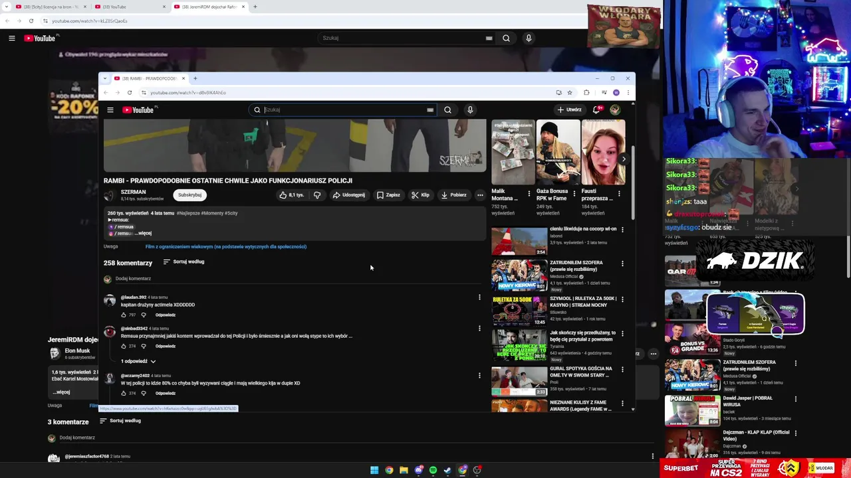Bookmark page with the star icon
Image resolution: width=851 pixels, height=478 pixels.
[570, 92]
